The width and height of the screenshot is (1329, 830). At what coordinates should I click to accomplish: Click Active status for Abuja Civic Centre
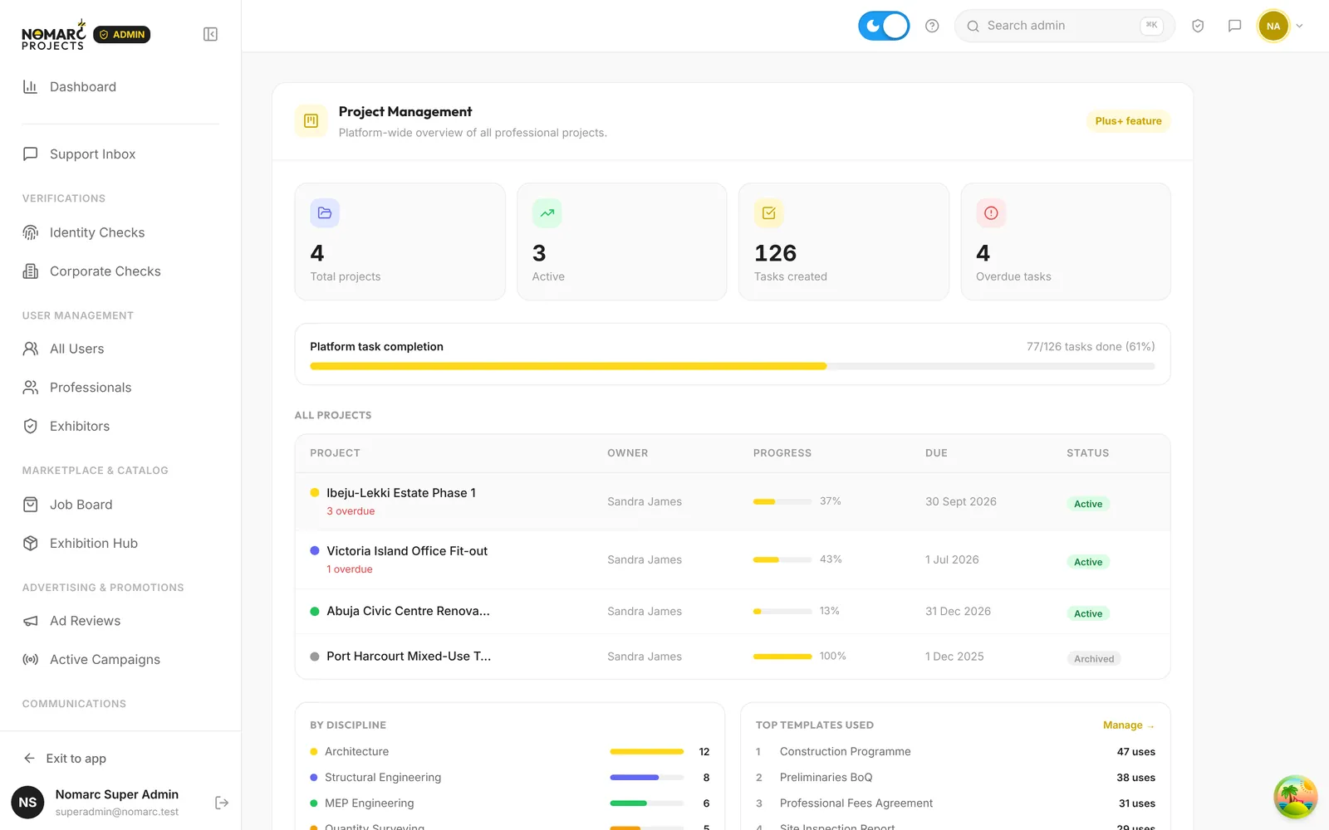tap(1088, 613)
